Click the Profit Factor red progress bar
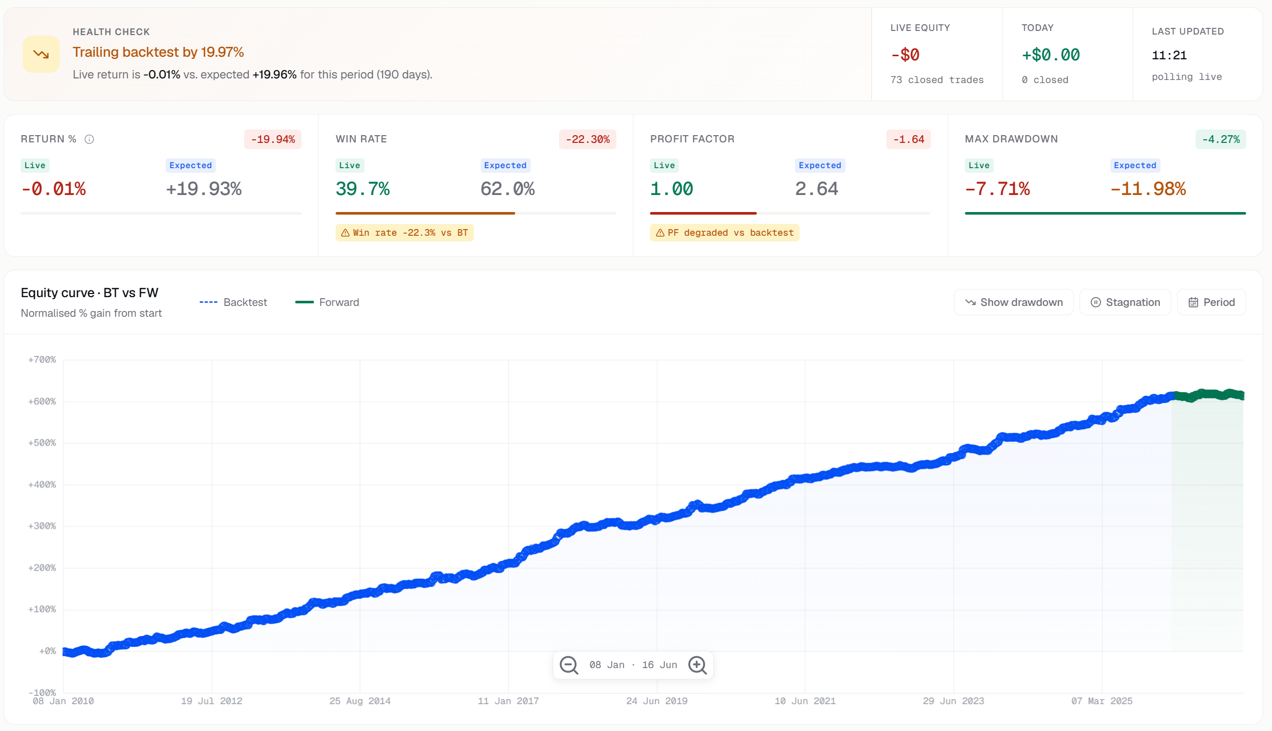This screenshot has width=1272, height=731. pos(703,213)
